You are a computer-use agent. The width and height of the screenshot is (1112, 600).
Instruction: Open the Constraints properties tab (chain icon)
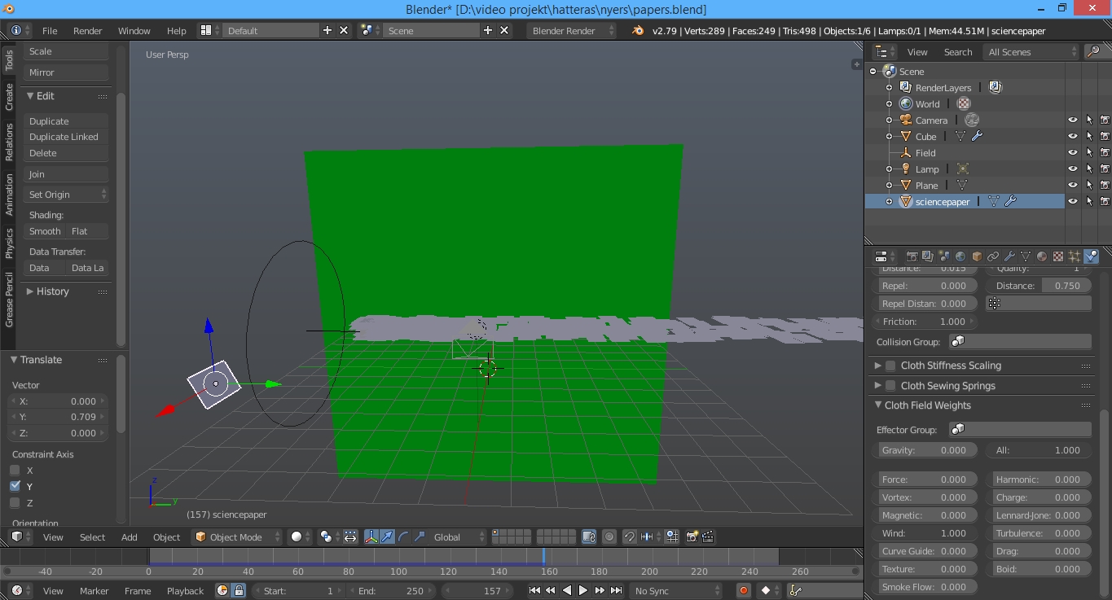[x=993, y=256]
